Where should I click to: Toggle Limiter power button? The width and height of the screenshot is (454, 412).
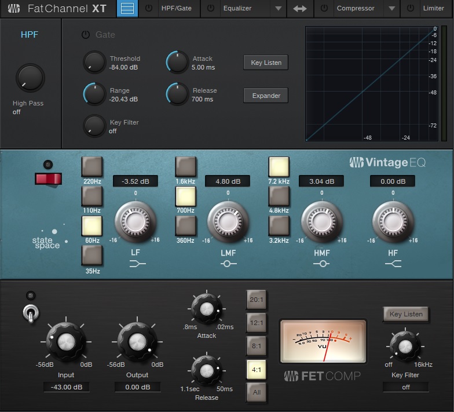(x=411, y=8)
